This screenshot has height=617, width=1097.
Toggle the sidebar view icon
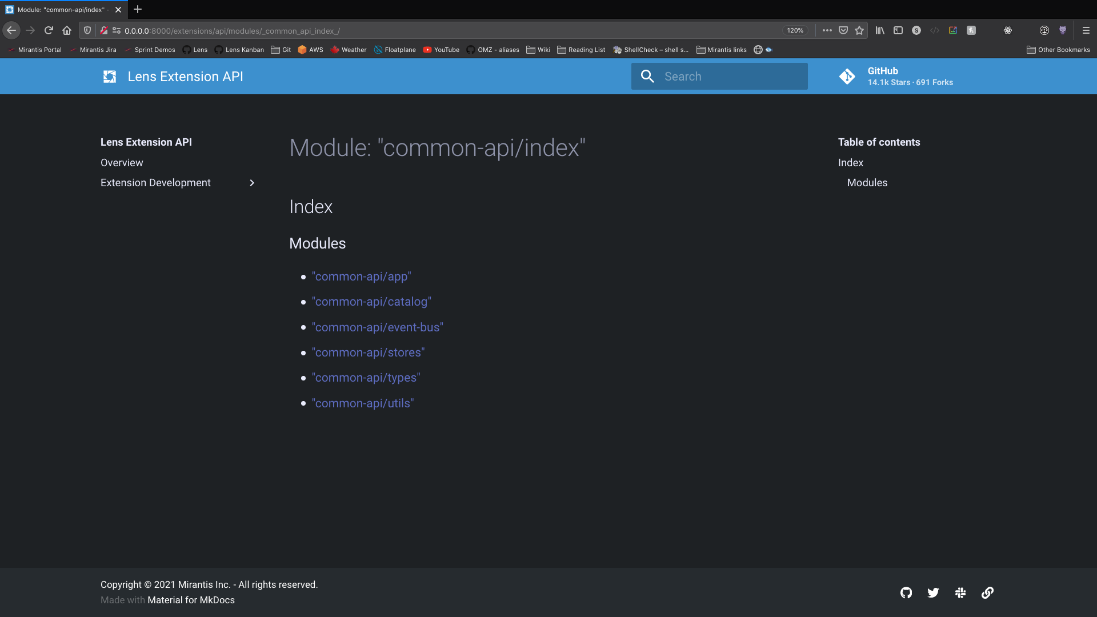898,30
